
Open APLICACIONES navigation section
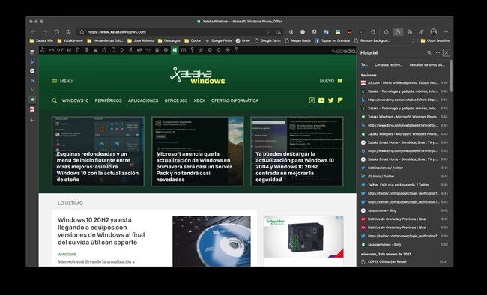click(143, 100)
